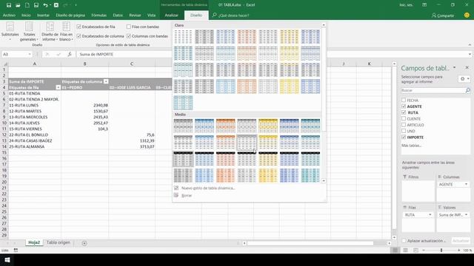Image resolution: width=474 pixels, height=266 pixels.
Task: Click the Actualizar button
Action: click(461, 241)
